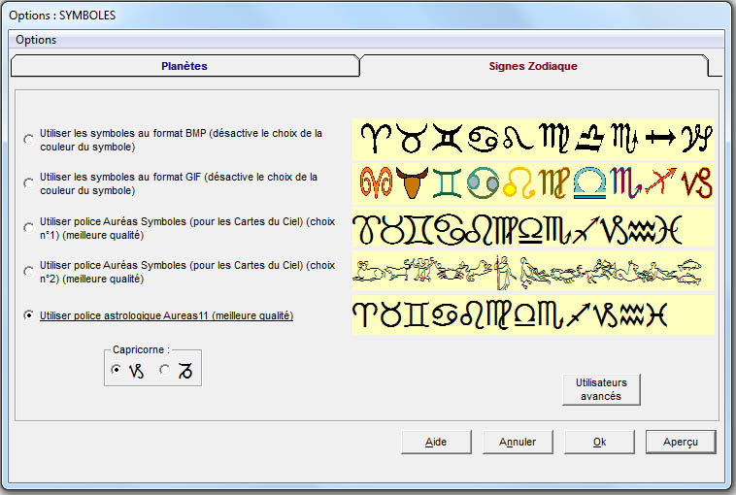Click the Pisces glyph in Aureas11 row

click(656, 314)
